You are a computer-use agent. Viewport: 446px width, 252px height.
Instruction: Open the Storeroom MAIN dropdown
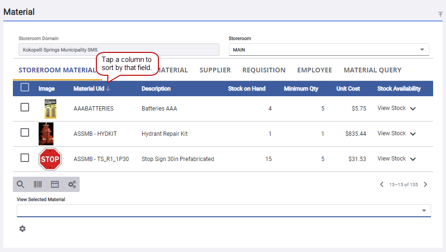coord(329,50)
